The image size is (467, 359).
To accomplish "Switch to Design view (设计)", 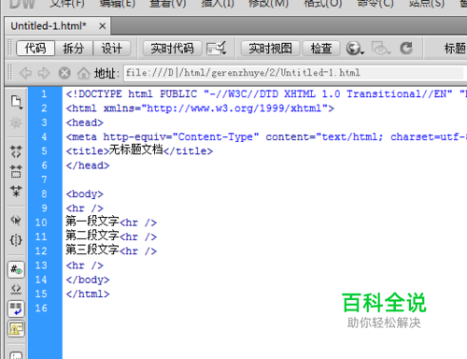I will (112, 49).
